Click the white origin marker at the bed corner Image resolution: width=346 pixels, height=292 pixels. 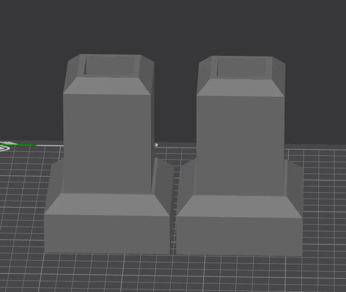coord(4,148)
